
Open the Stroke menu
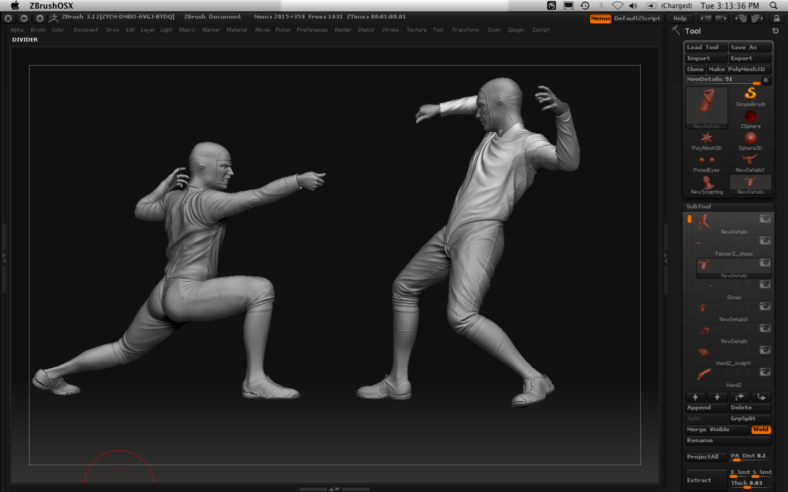click(390, 30)
